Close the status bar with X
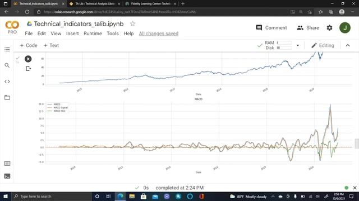This screenshot has height=201, width=359. [355, 188]
